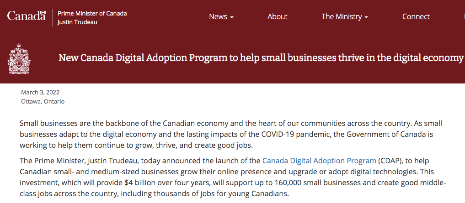The width and height of the screenshot is (465, 203).
Task: Click the Canada wordmark logo
Action: (27, 16)
